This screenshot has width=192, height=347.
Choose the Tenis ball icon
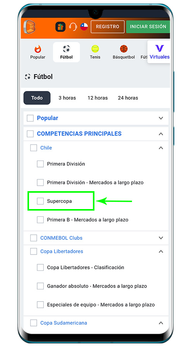[x=95, y=49]
